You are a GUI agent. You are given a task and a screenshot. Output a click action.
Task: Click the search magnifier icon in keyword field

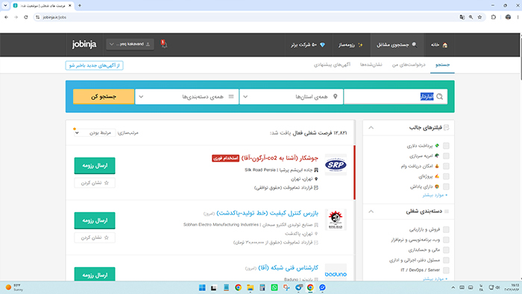pos(439,97)
